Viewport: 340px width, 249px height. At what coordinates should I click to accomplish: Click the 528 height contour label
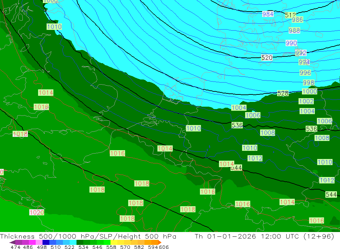[x=283, y=93]
